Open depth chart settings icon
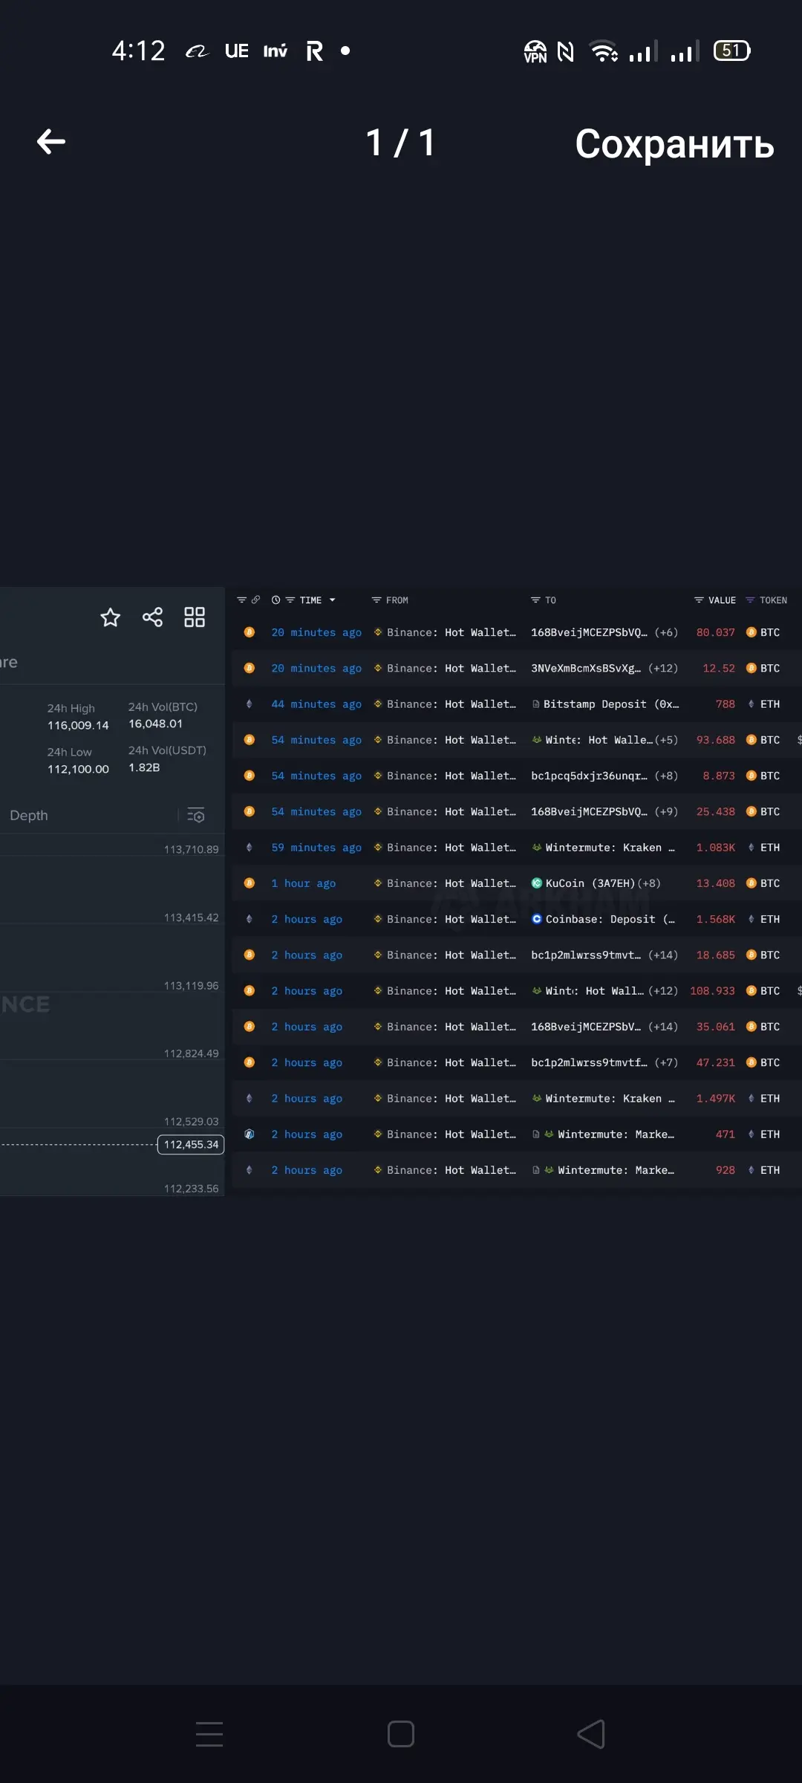Screen dimensions: 802x1783 coord(196,816)
